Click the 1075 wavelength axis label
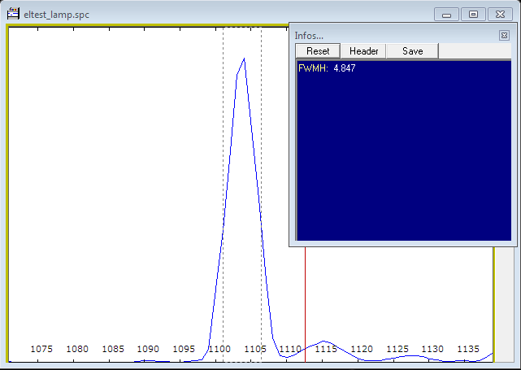Viewport: 521px width, 370px height. coord(41,349)
